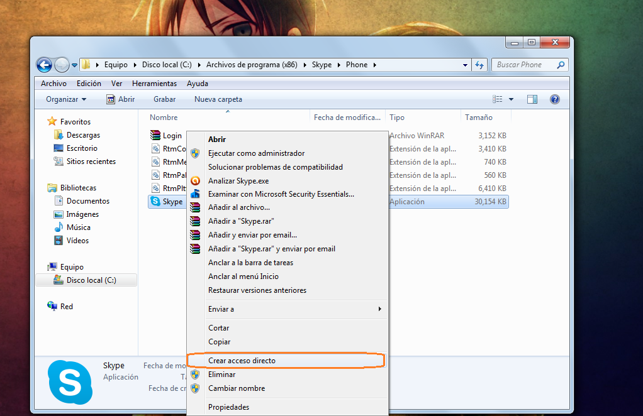Select the Login WinRAR file icon
Viewport: 643px width, 416px height.
(155, 135)
